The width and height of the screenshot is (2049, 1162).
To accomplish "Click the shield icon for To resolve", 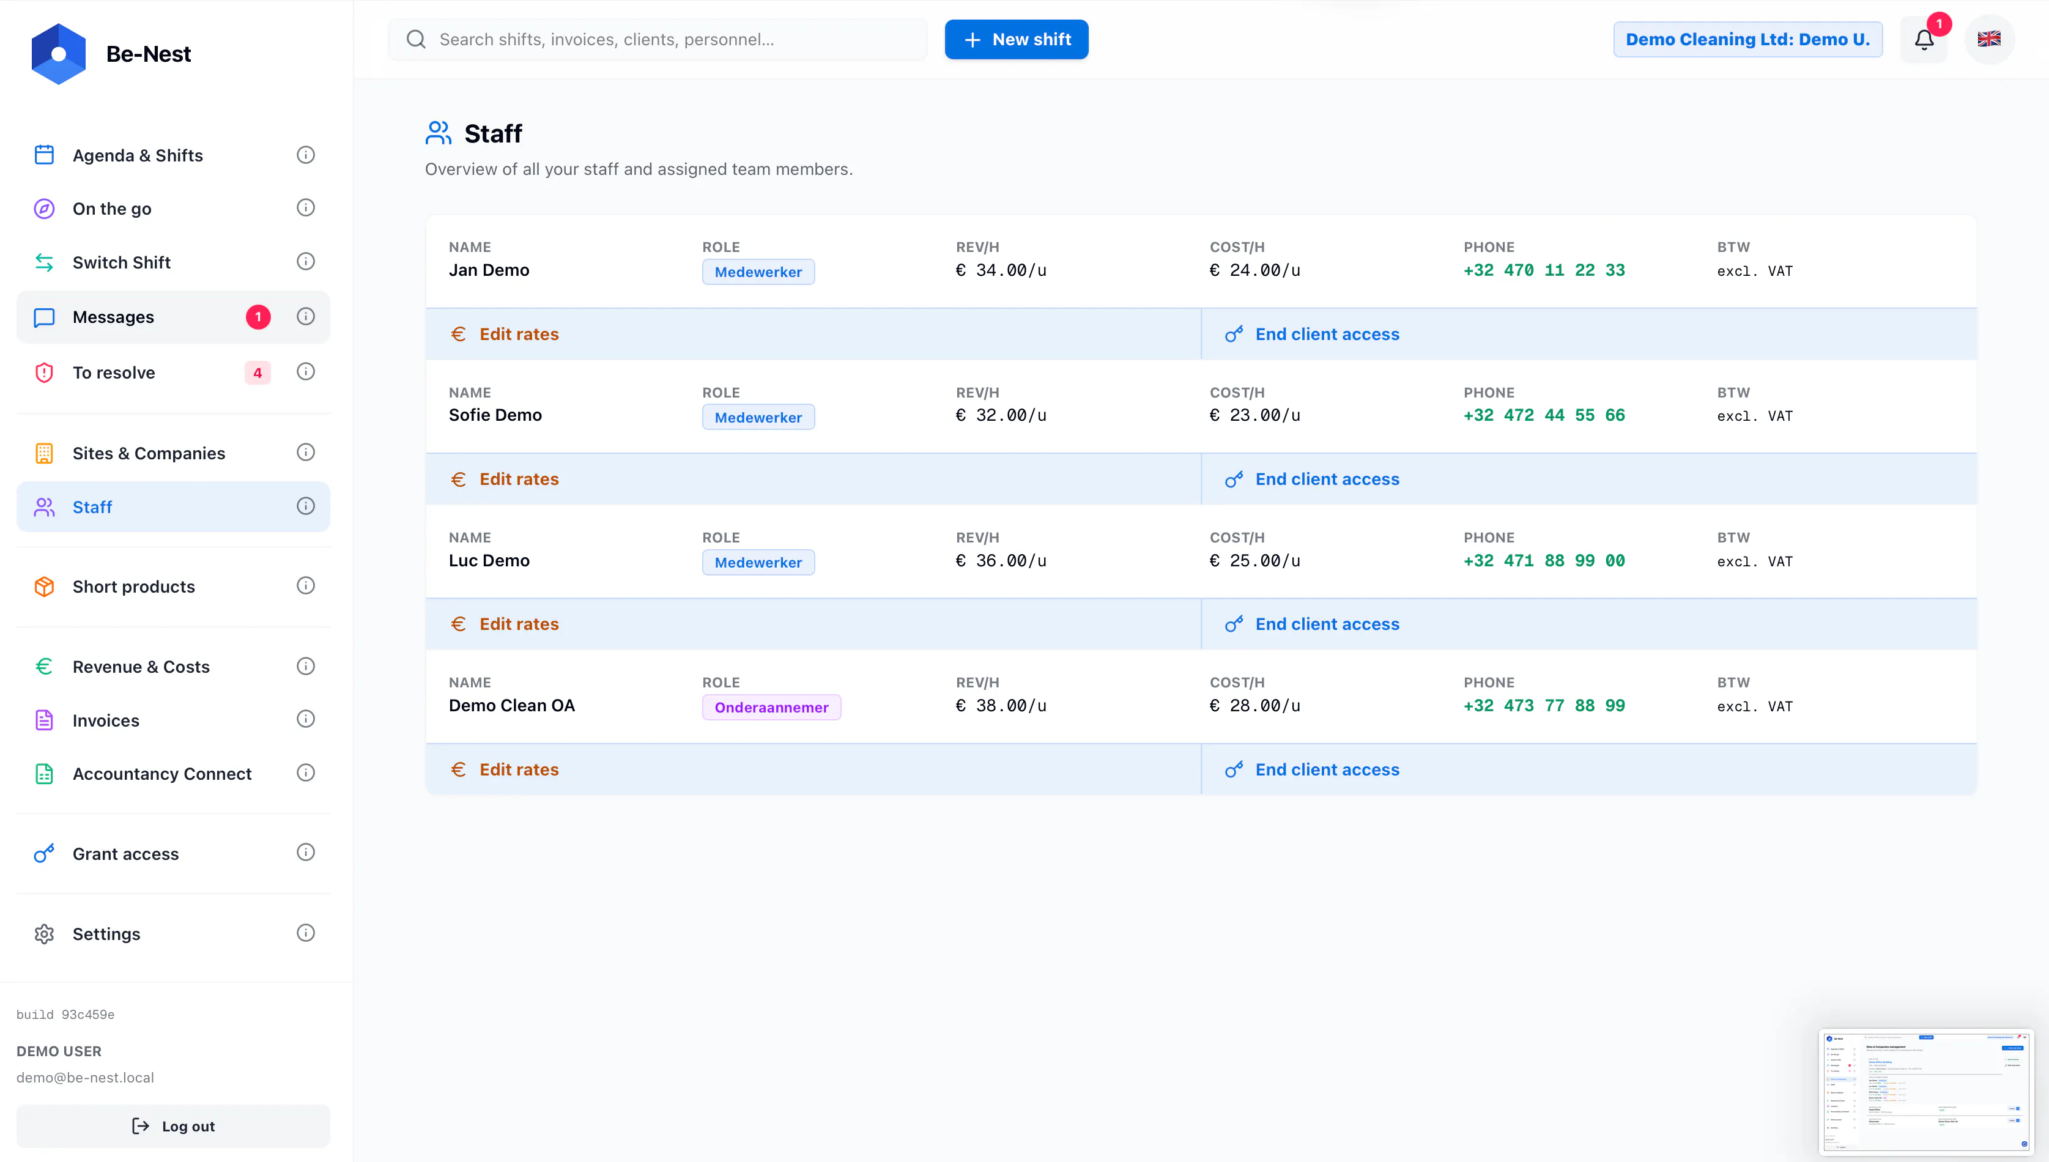I will [x=44, y=372].
